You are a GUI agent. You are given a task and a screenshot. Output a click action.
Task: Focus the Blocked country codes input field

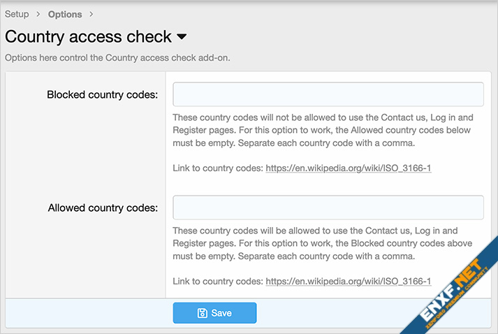pos(328,94)
